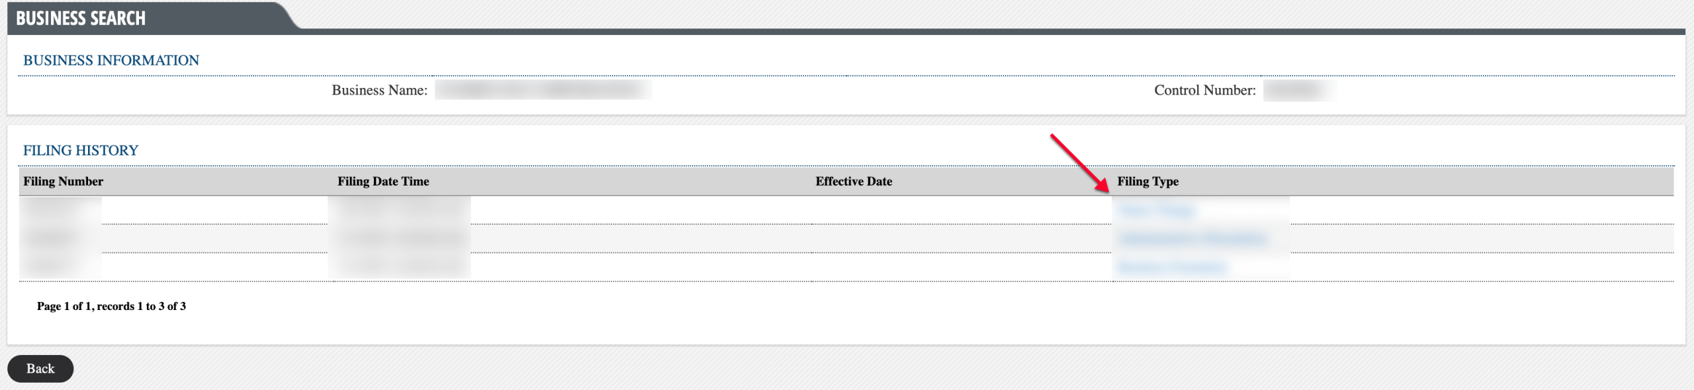
Task: Select the Filing Type column header
Action: [1148, 181]
